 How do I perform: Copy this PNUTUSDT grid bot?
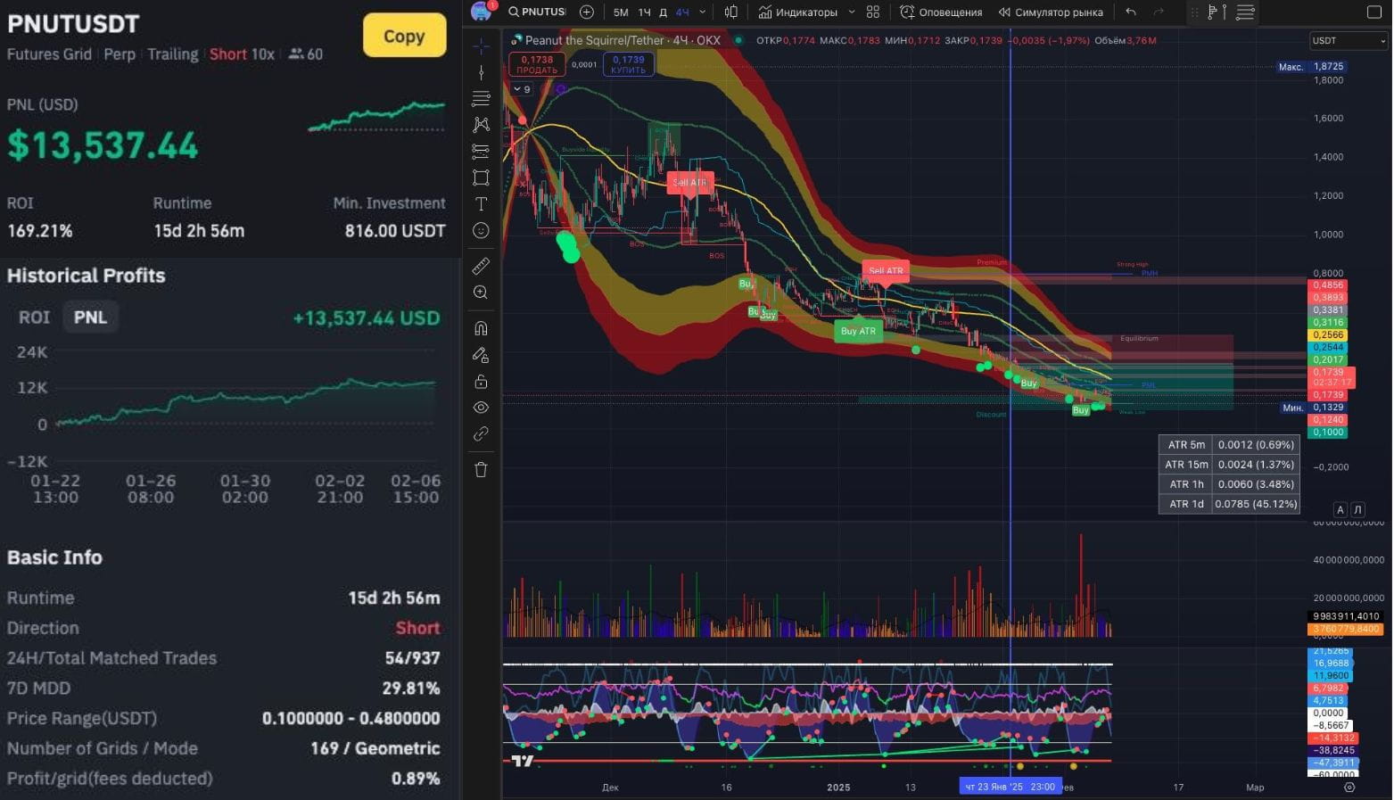(x=404, y=36)
